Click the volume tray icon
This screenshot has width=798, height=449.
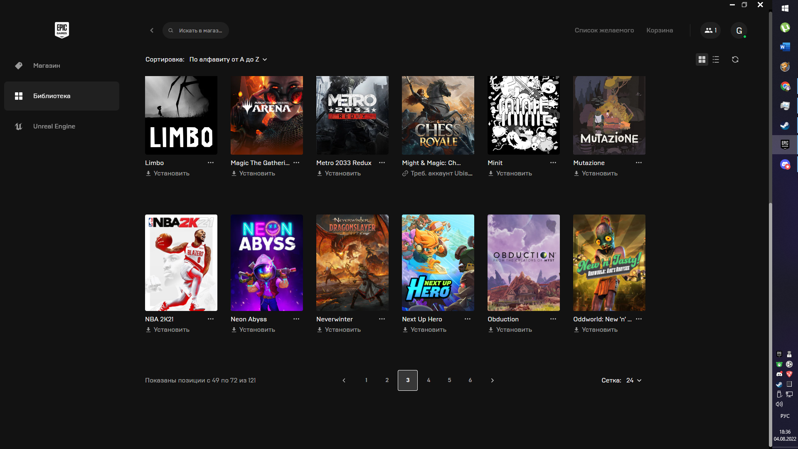(779, 404)
